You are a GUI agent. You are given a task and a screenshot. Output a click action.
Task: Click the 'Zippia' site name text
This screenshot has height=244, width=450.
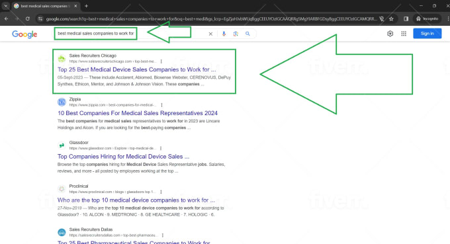[x=75, y=99]
